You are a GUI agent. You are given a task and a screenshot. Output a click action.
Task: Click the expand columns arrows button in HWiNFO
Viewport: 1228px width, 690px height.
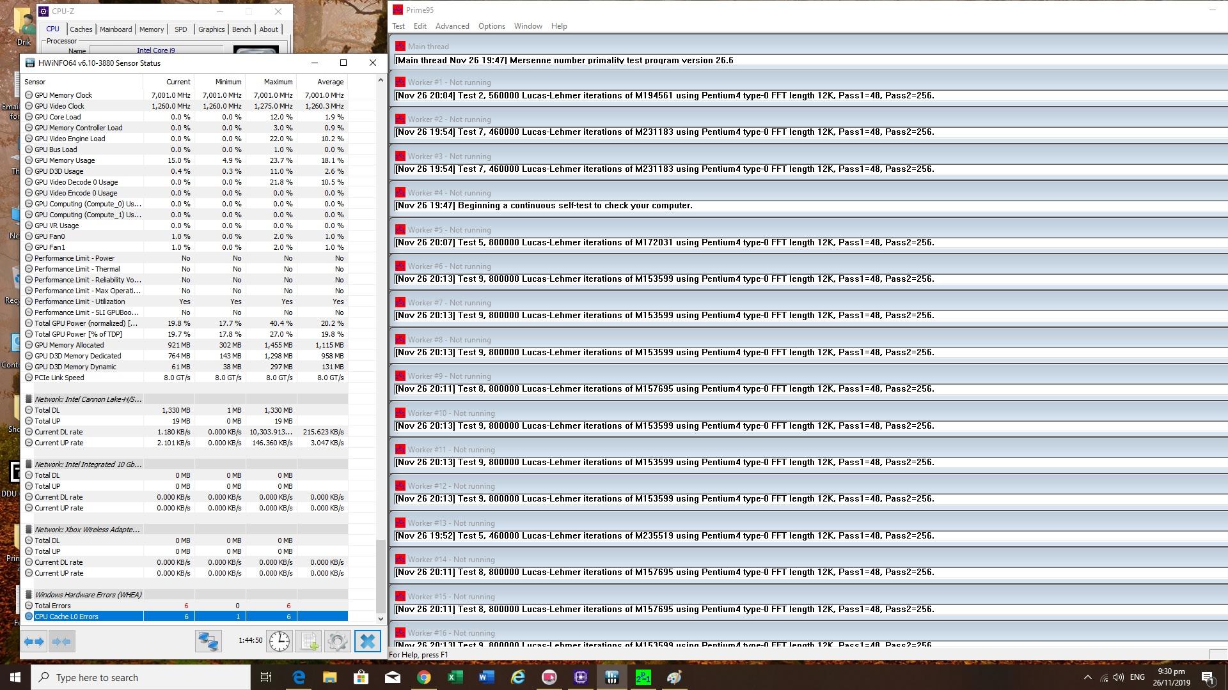click(34, 641)
